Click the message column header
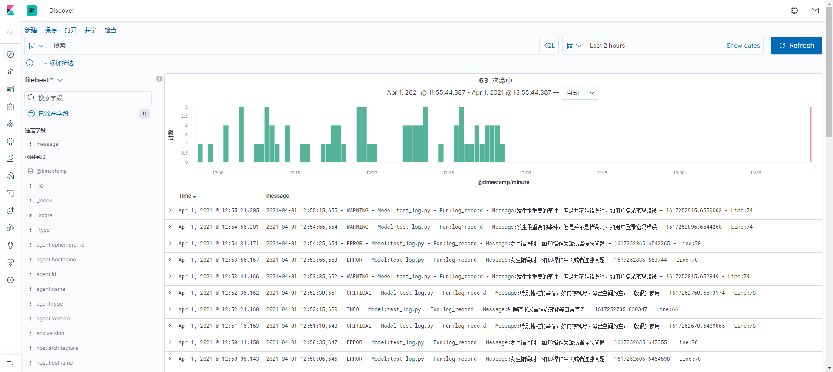 click(x=278, y=196)
